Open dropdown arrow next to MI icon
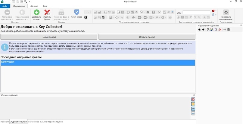The height and width of the screenshot is (124, 243). point(148,17)
